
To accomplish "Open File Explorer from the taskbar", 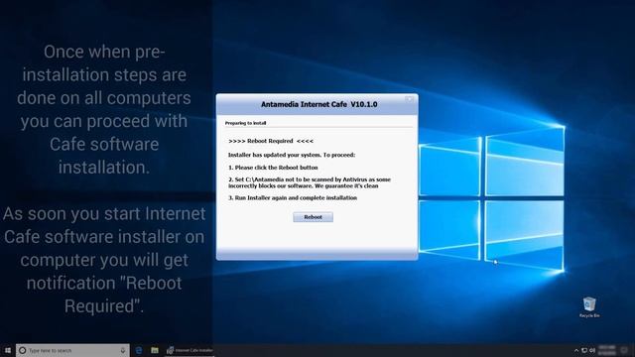I will (x=155, y=350).
